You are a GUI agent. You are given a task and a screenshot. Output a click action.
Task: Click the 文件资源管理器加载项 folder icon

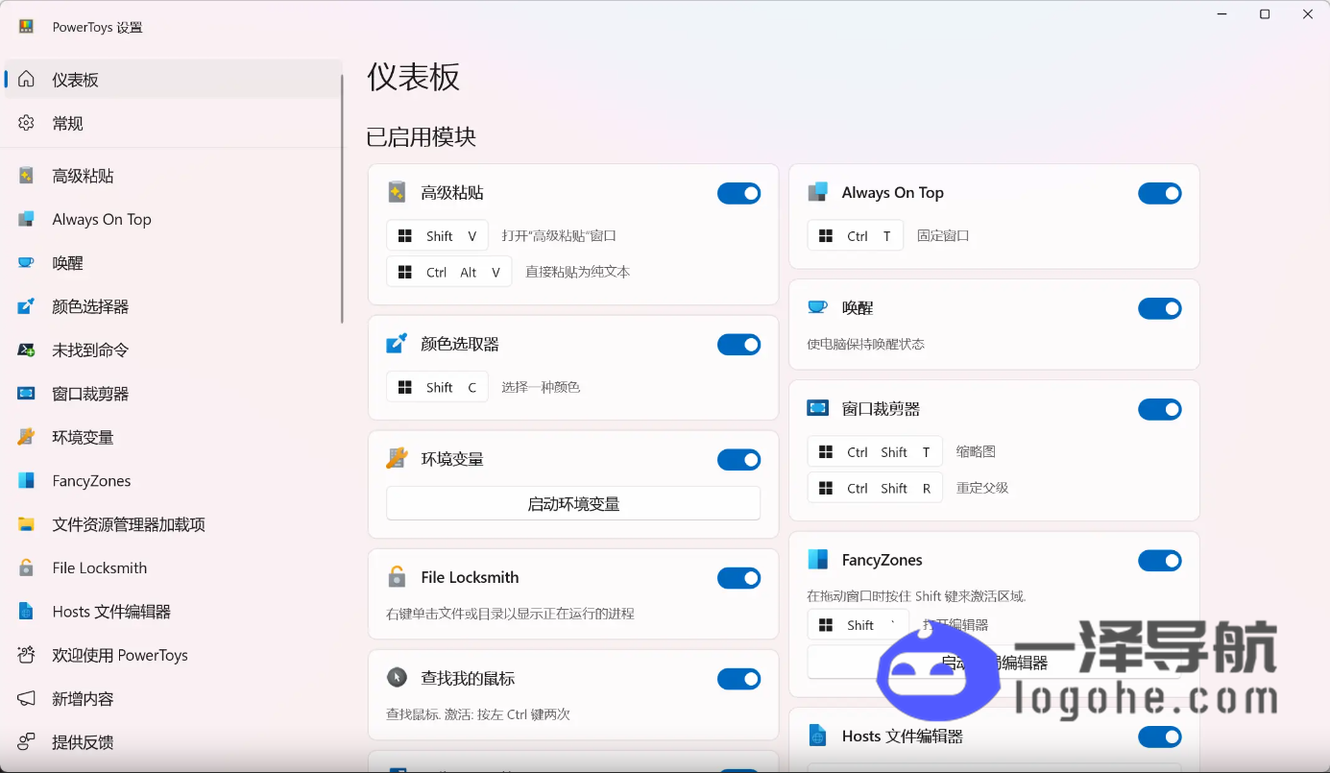pyautogui.click(x=26, y=524)
